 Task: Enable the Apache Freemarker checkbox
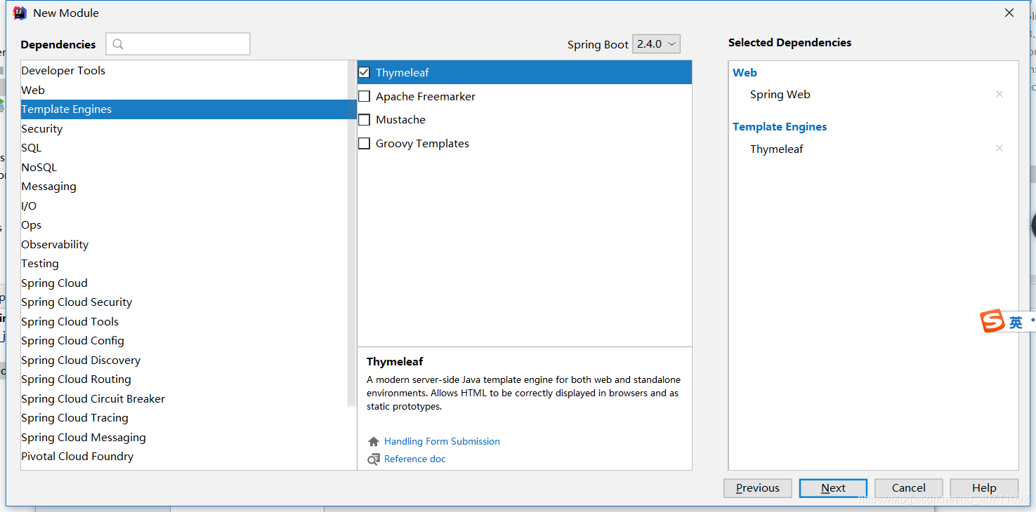[x=364, y=96]
